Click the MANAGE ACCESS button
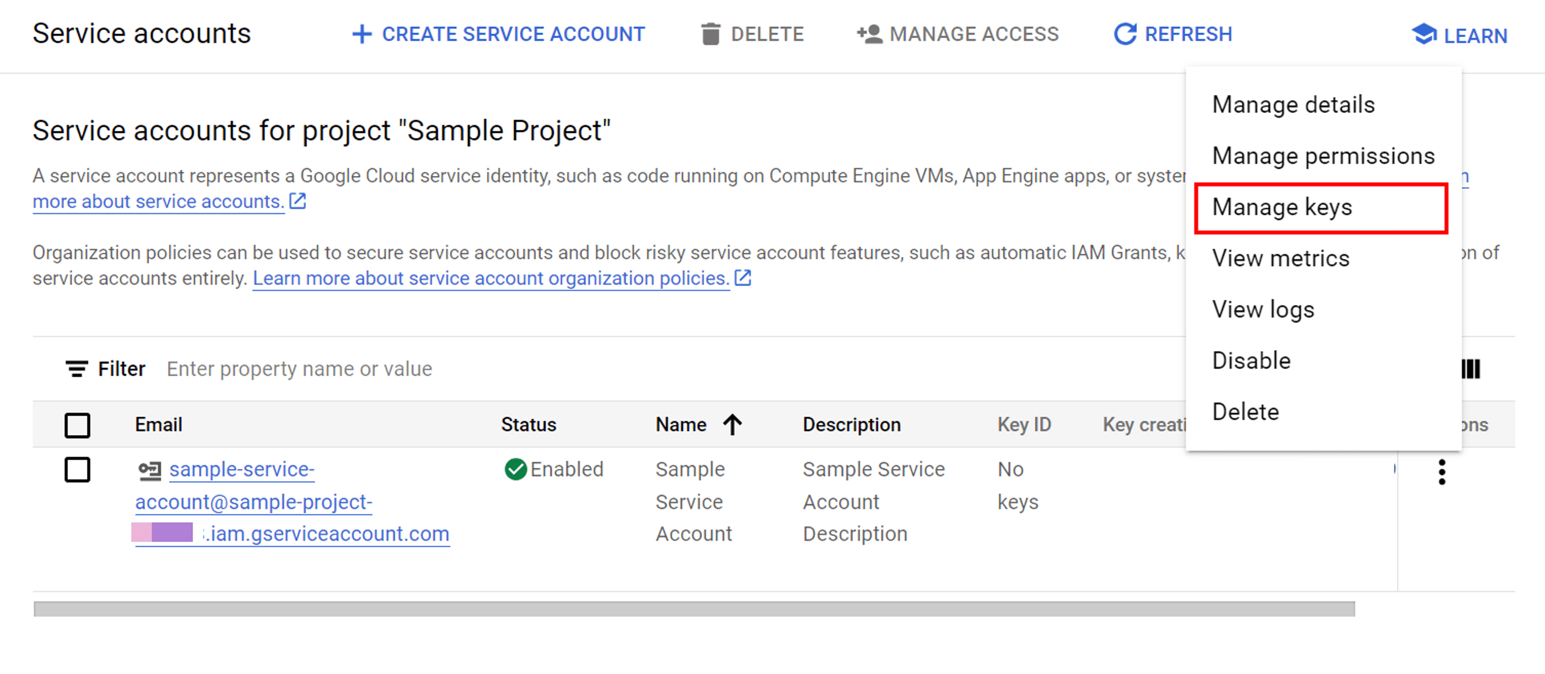The width and height of the screenshot is (1545, 674). [x=958, y=34]
